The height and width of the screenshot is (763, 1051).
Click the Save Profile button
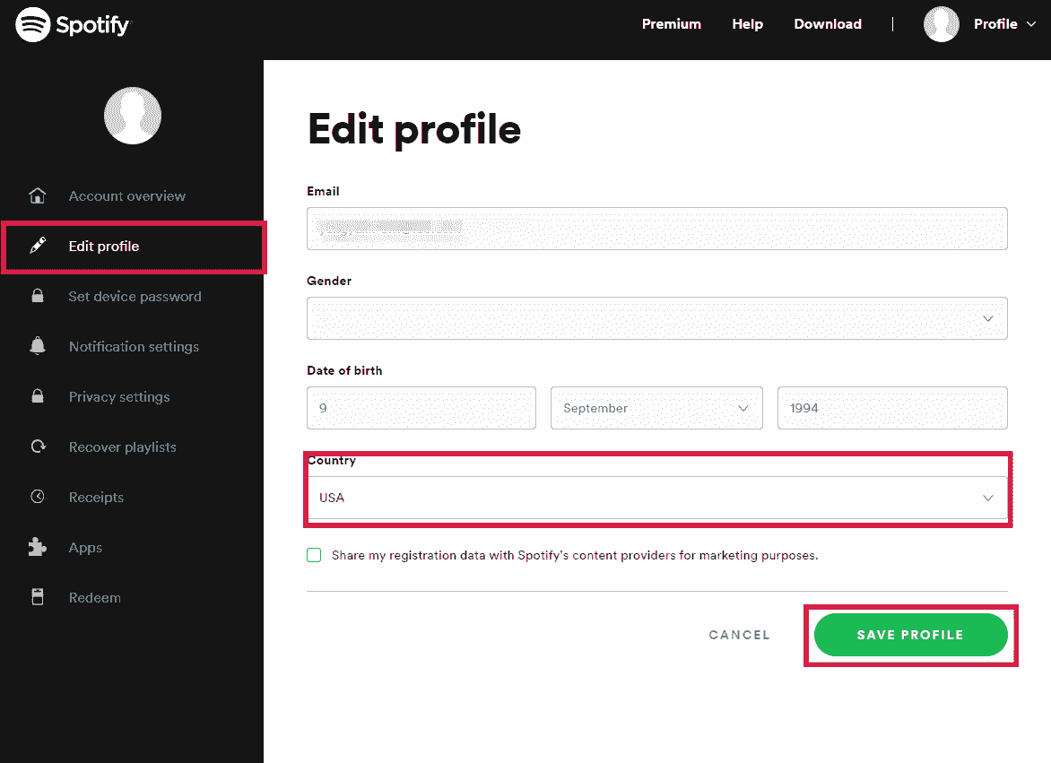click(910, 635)
